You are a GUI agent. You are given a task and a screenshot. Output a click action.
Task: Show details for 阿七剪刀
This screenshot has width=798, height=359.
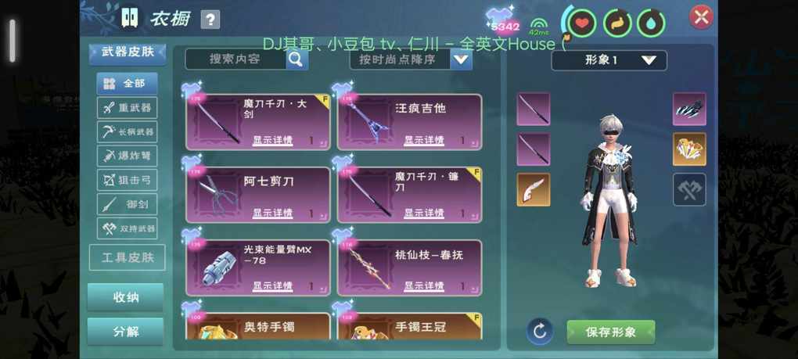[272, 213]
